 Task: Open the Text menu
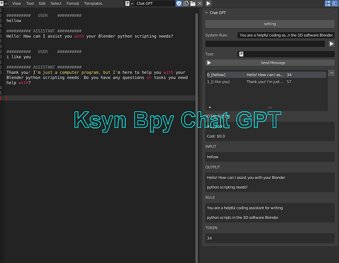[30, 4]
